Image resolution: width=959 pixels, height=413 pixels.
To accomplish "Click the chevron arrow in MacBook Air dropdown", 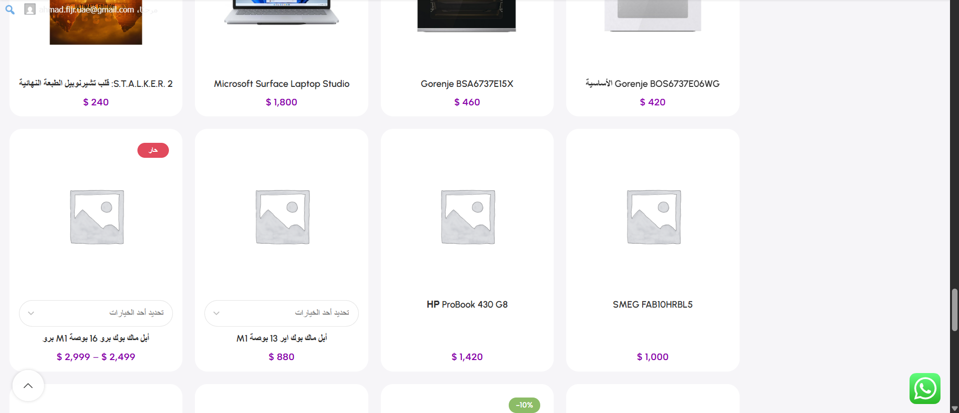I will click(x=216, y=313).
